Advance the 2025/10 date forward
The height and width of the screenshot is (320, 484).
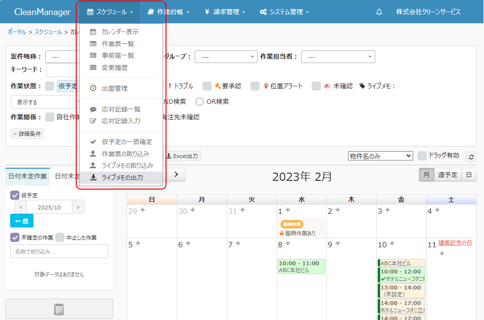pyautogui.click(x=78, y=207)
